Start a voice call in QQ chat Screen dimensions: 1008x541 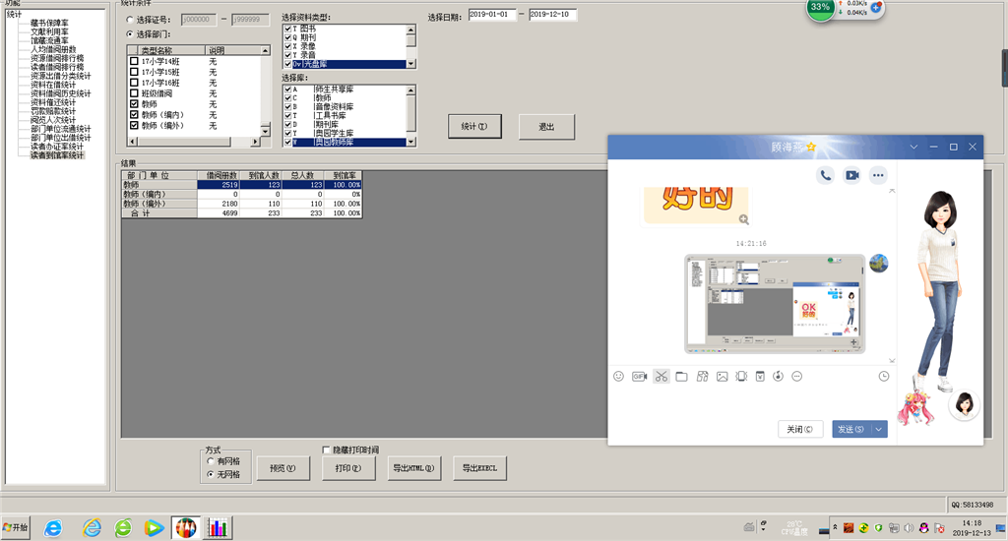click(x=826, y=175)
